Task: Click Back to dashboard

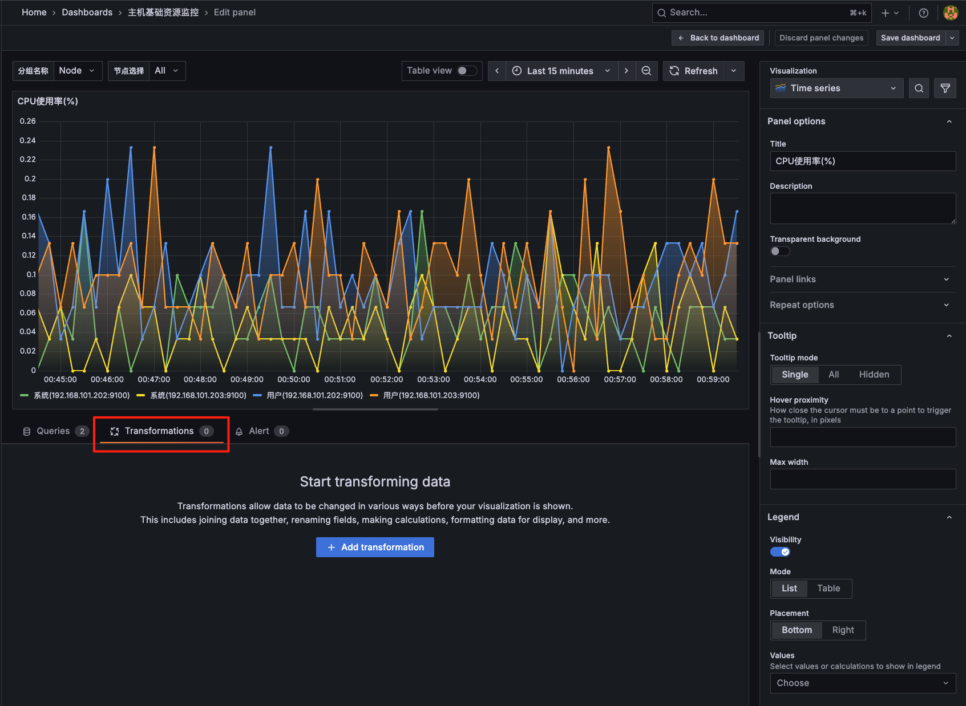Action: coord(717,38)
